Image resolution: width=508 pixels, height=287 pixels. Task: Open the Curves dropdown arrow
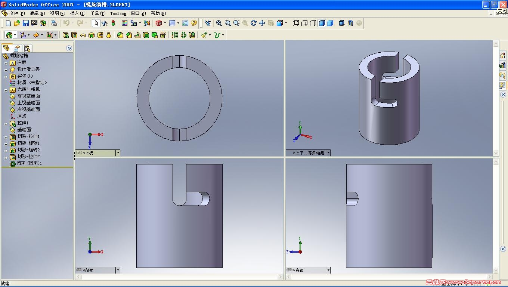(223, 35)
